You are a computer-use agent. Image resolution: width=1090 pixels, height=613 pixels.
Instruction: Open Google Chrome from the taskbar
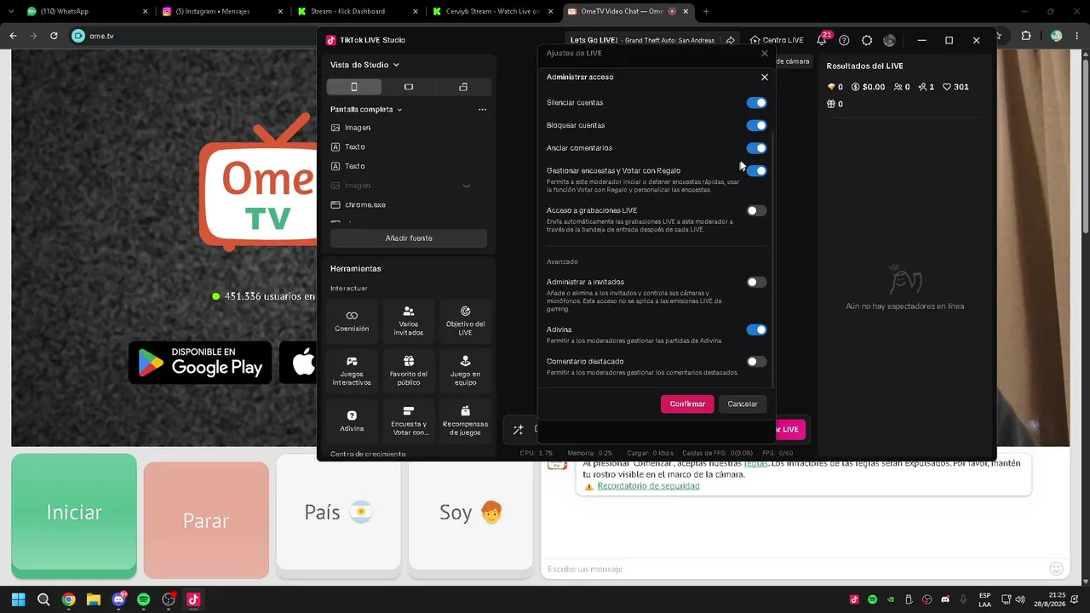click(x=68, y=599)
